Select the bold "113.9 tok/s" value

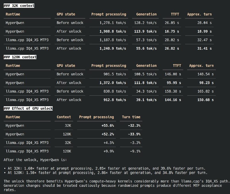(145, 31)
